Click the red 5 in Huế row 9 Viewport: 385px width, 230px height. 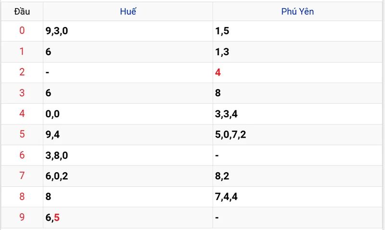coord(57,217)
